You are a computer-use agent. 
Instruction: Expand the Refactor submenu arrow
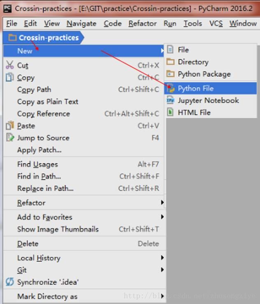[x=162, y=202]
